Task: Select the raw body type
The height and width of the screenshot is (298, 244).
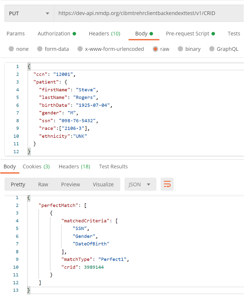Action: pyautogui.click(x=161, y=49)
